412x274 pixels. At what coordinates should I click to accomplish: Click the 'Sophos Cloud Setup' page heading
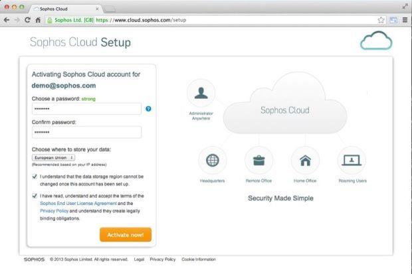coord(80,42)
